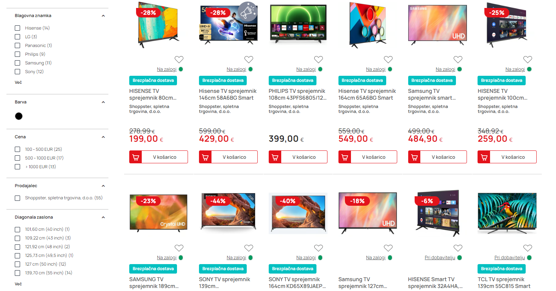Collapse the Cena filter section
This screenshot has width=556, height=291.
(103, 137)
